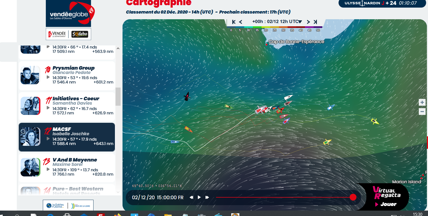Select the blue and white boat farthest west
This screenshot has height=216, width=428.
click(x=175, y=142)
